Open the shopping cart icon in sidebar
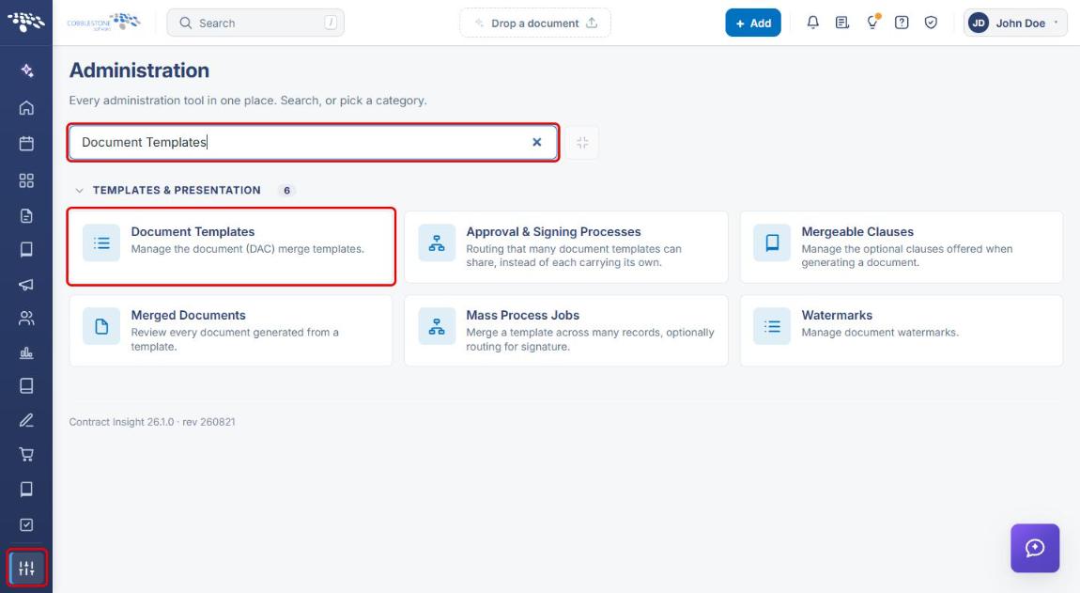This screenshot has width=1080, height=593. (26, 454)
